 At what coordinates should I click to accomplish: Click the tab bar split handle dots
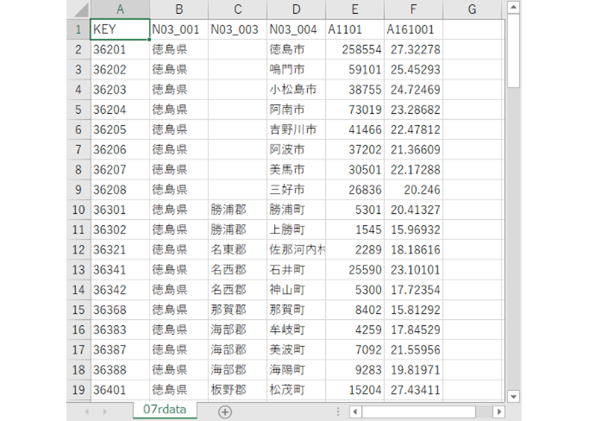coord(338,411)
